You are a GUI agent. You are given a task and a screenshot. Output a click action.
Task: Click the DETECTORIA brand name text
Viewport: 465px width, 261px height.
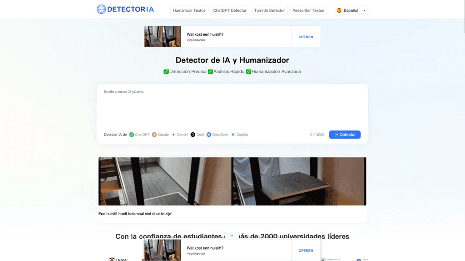(x=130, y=10)
